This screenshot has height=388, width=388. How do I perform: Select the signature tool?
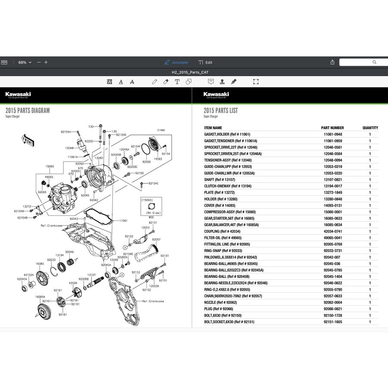pyautogui.click(x=234, y=81)
